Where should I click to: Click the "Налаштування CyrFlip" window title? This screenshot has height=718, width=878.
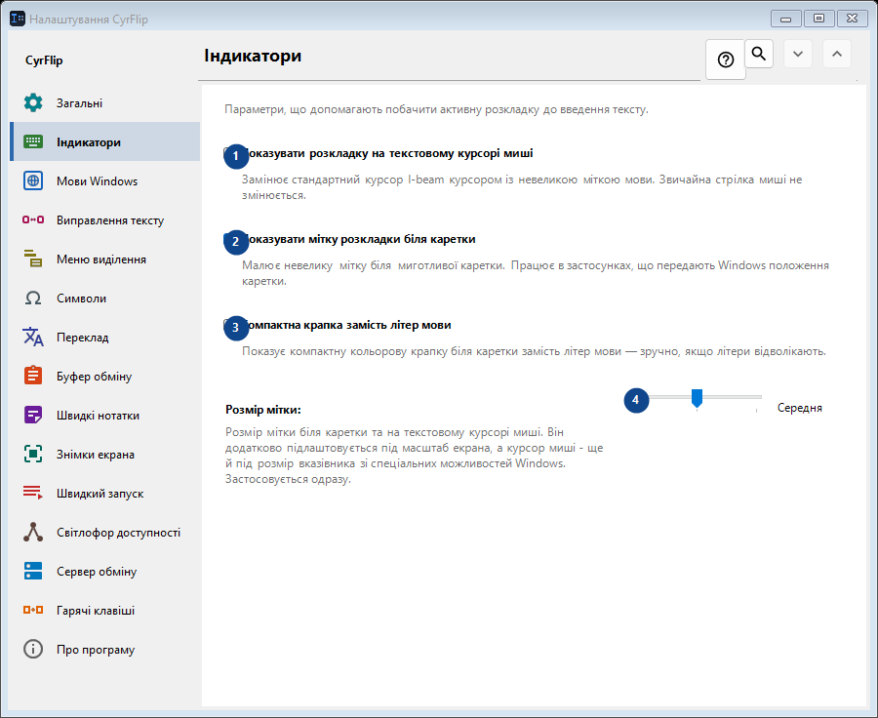(x=89, y=20)
